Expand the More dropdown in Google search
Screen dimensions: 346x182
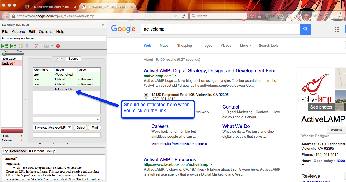point(245,45)
